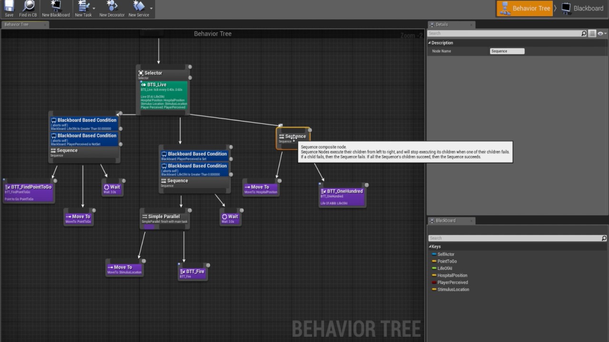
Task: Open the New Task dropdown arrow
Action: coord(94,9)
